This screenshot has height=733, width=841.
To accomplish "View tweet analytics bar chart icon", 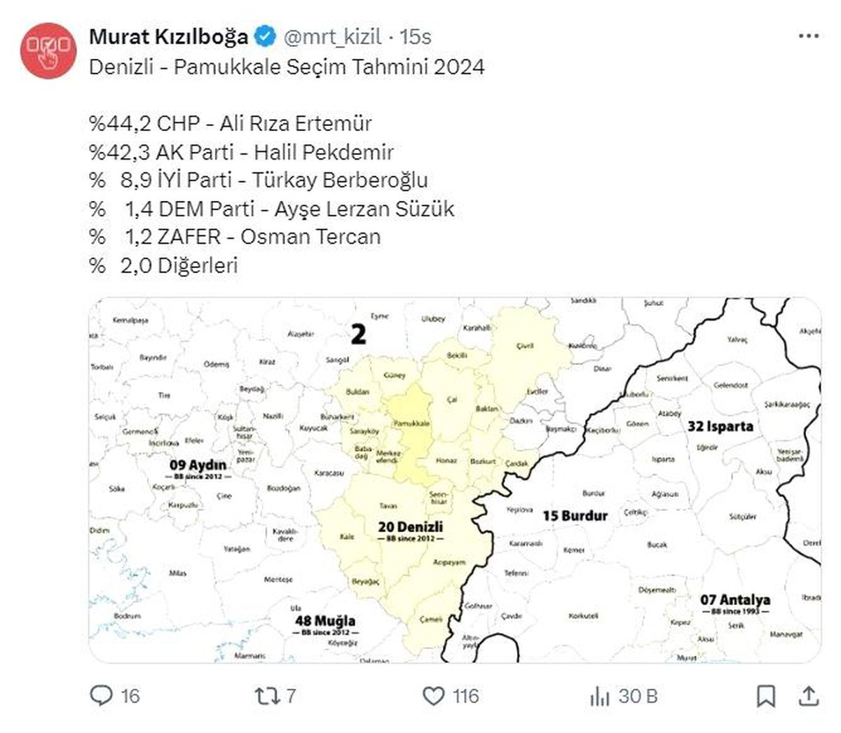I will tap(601, 695).
